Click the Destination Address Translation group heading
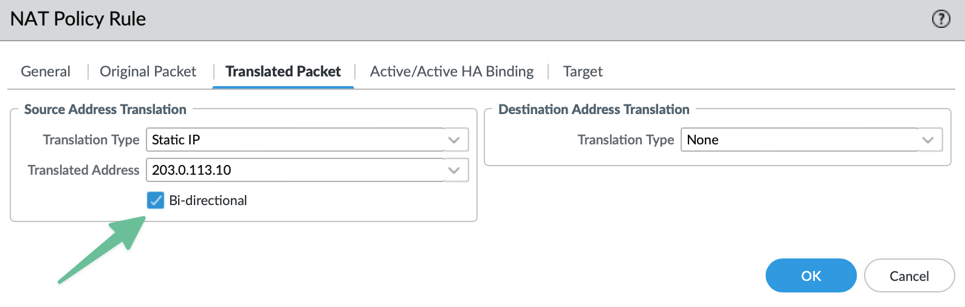Screen dimensions: 965x307 [x=594, y=109]
